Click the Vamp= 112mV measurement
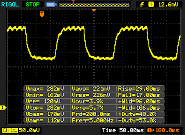The image size is (185, 135). (x=45, y=120)
